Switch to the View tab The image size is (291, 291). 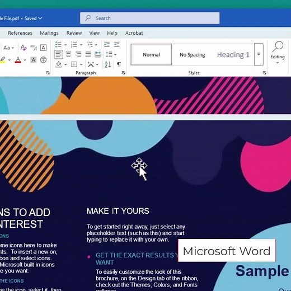[x=95, y=33]
